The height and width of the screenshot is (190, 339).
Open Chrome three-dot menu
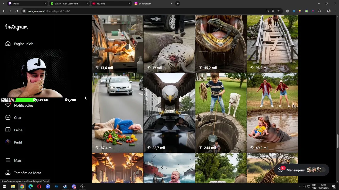point(335,11)
